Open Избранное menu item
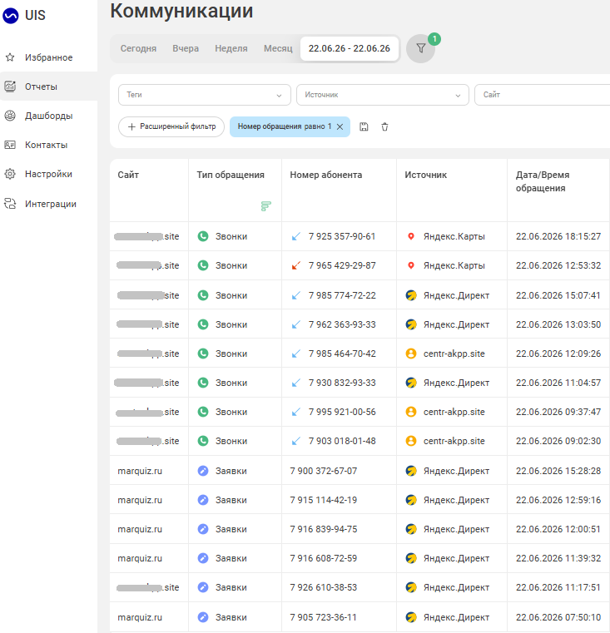The height and width of the screenshot is (633, 610). [48, 57]
